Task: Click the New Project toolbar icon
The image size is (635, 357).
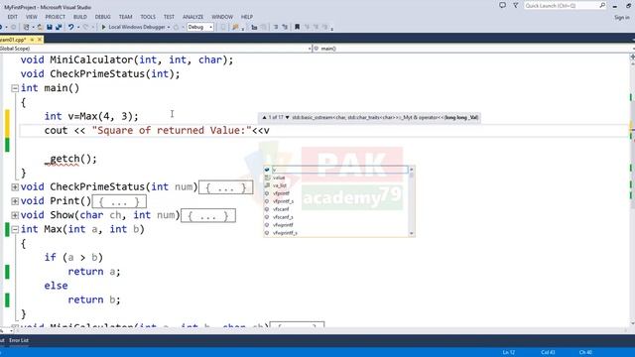Action: (27, 27)
